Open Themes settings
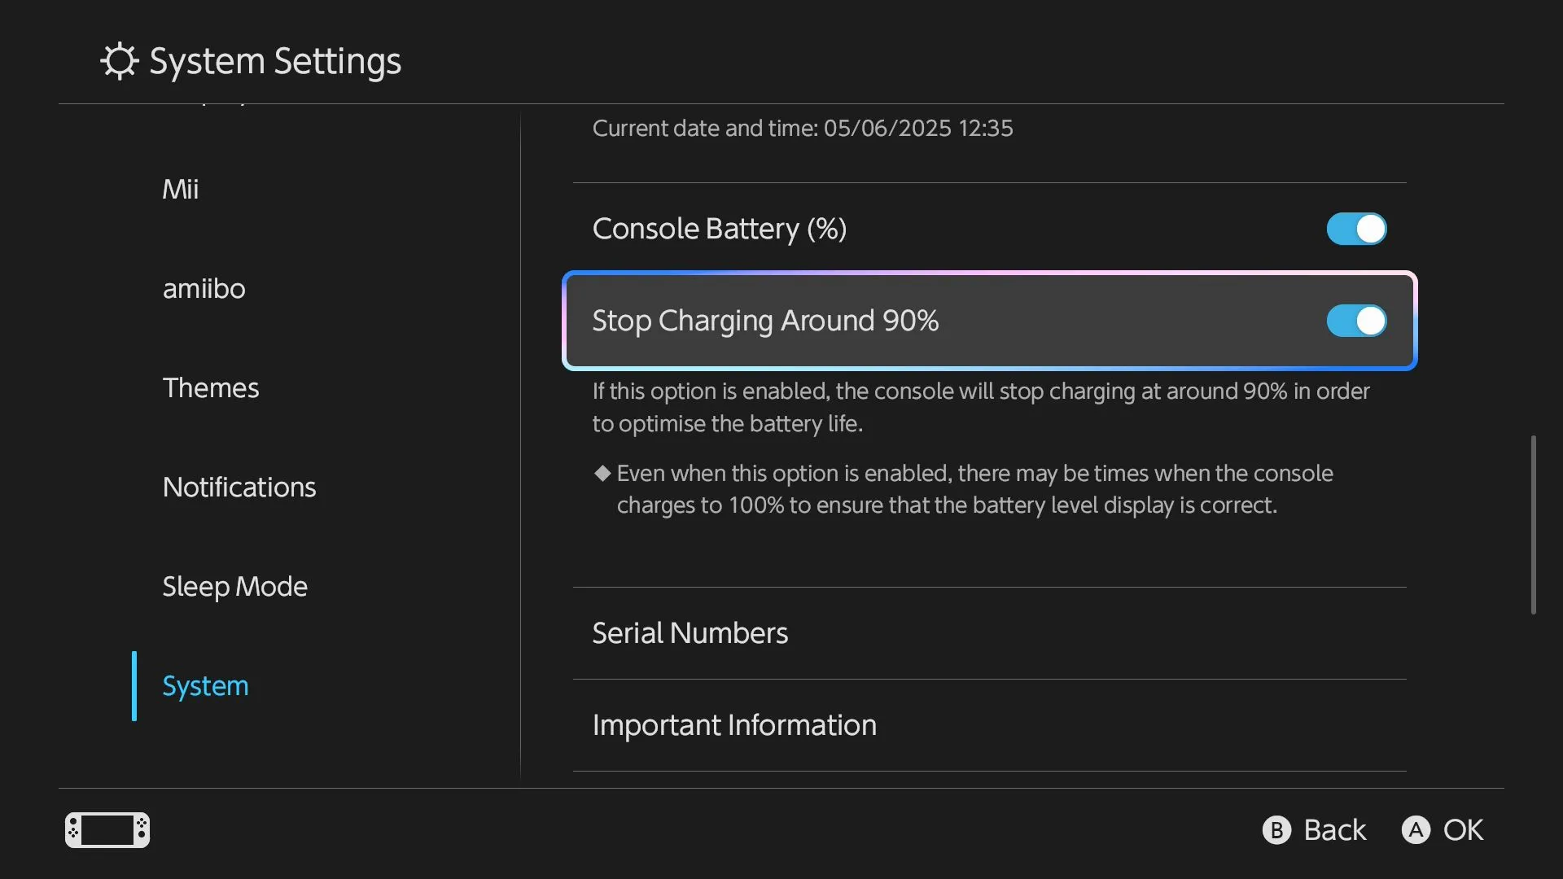Image resolution: width=1563 pixels, height=879 pixels. tap(211, 387)
